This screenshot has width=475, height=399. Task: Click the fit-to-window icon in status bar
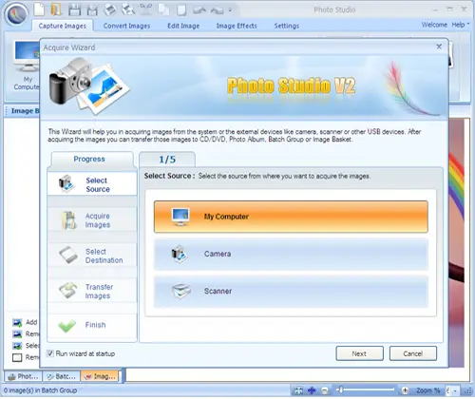coord(298,390)
